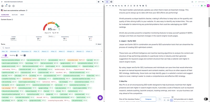Open the three-dot more options menu
This screenshot has height=102, width=210.
(x=208, y=2)
